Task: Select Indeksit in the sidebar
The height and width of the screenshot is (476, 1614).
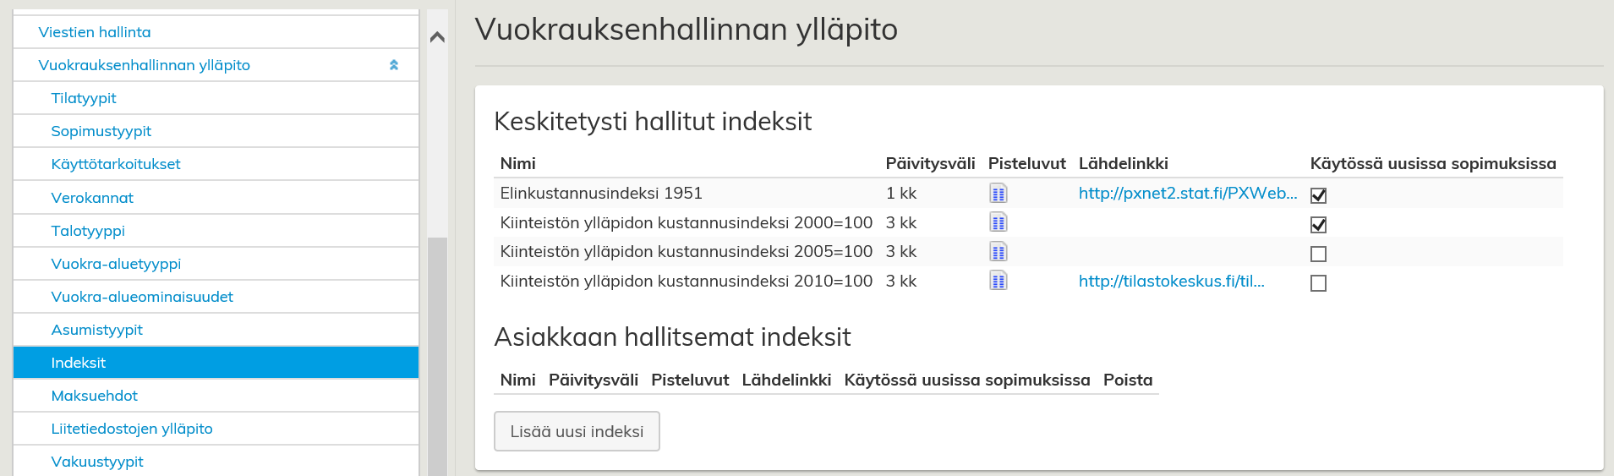Action: [x=79, y=363]
